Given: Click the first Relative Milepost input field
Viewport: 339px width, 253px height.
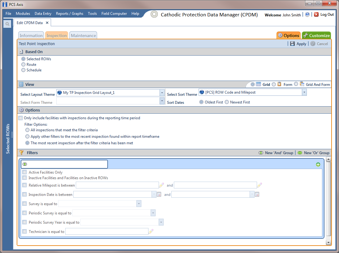Looking at the screenshot, I should coord(118,185).
